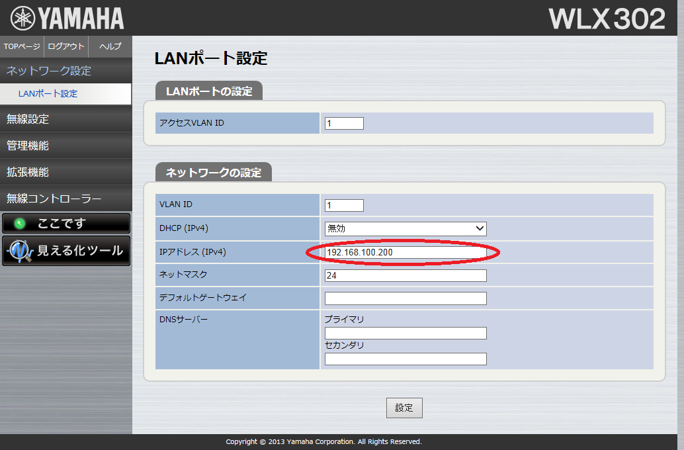The image size is (684, 450).
Task: Focus the IPアドレス (IPv4) field
Action: pos(406,252)
